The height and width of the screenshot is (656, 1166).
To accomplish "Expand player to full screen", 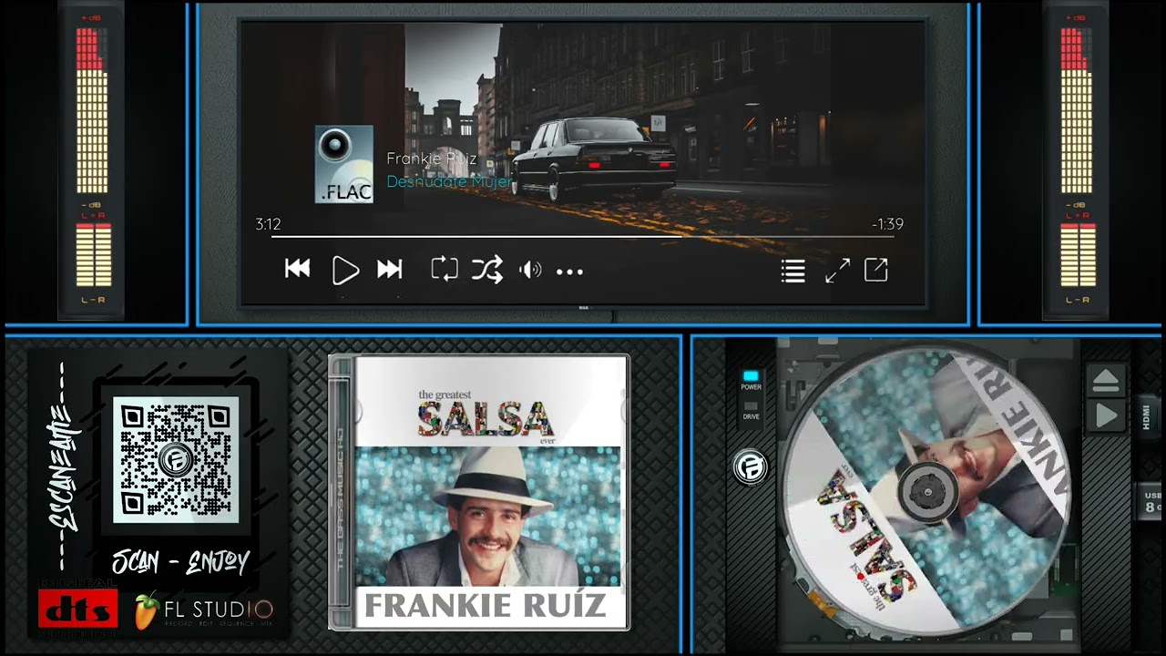I will click(837, 271).
